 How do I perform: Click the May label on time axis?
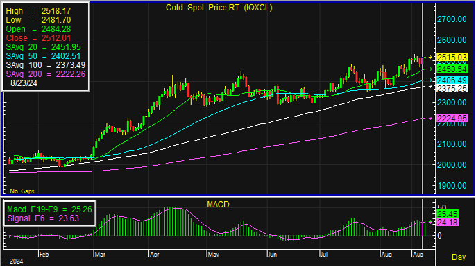click(x=214, y=255)
